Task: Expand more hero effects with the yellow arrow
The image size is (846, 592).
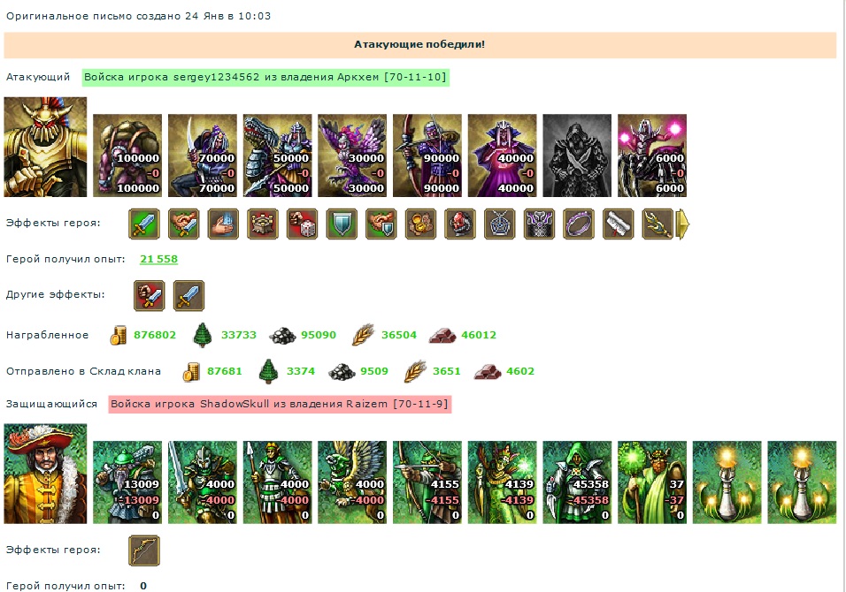Action: pos(682,224)
